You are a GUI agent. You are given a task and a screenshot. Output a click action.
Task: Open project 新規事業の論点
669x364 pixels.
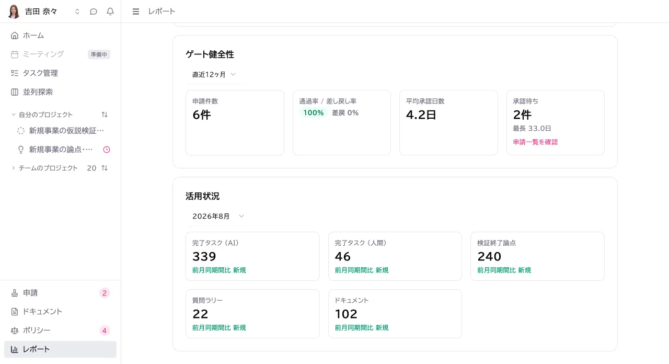point(61,150)
